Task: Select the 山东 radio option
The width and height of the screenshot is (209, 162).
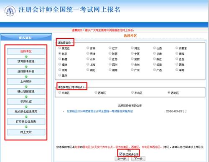Action: point(88,59)
